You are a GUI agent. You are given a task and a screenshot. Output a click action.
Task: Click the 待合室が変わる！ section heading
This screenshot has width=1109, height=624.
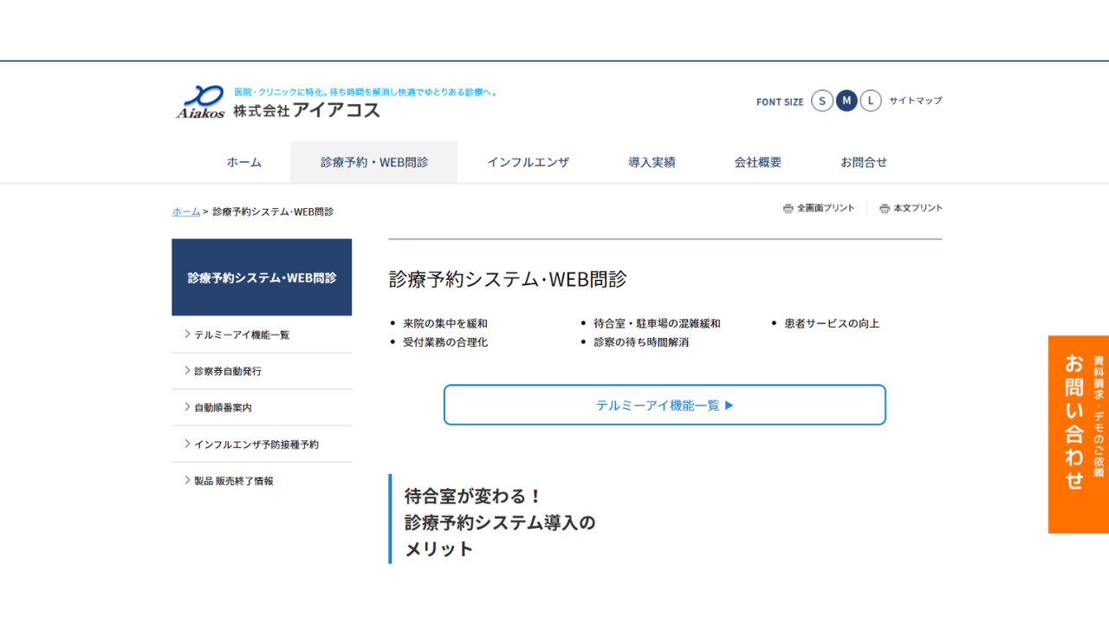[474, 497]
